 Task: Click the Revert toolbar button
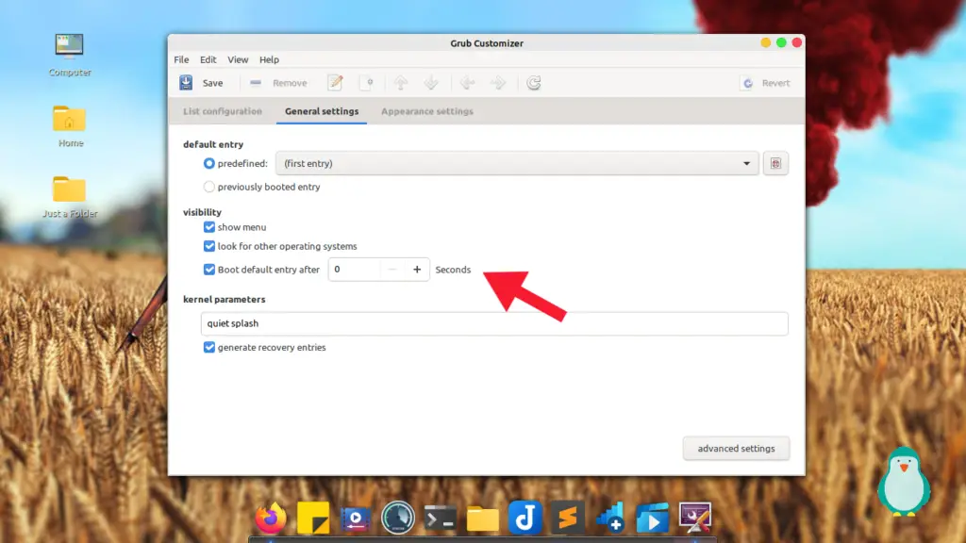point(766,83)
